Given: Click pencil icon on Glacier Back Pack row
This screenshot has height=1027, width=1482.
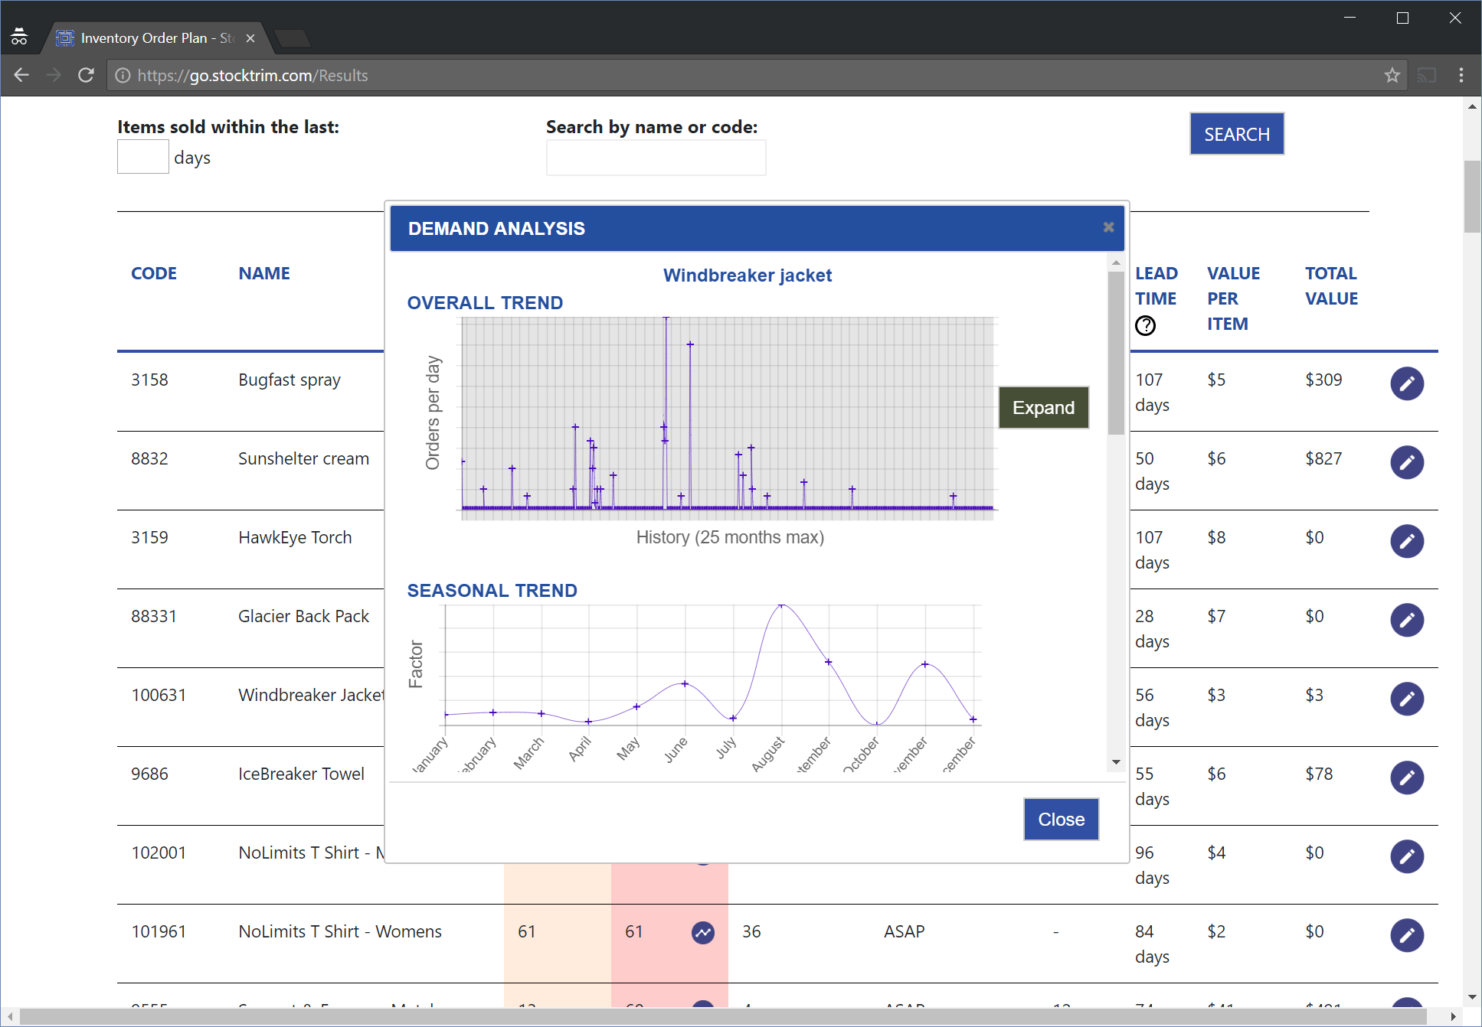Looking at the screenshot, I should tap(1406, 620).
